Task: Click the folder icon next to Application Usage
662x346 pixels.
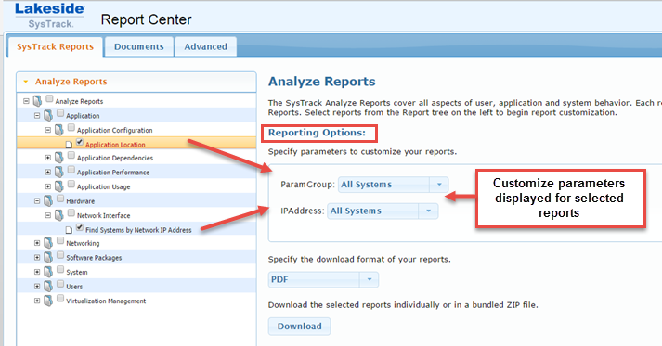Action: coord(59,186)
